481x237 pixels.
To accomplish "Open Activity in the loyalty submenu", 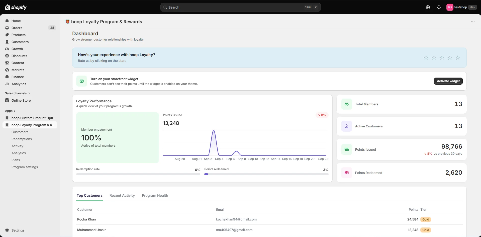I will pyautogui.click(x=17, y=146).
